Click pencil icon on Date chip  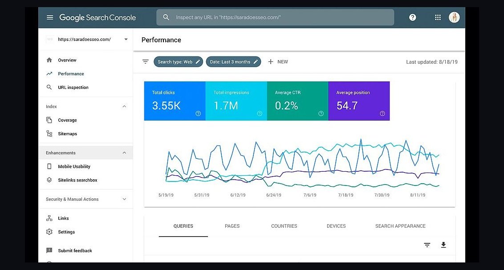click(256, 62)
